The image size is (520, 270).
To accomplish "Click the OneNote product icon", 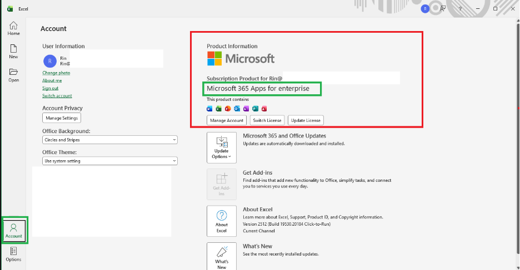I will click(x=246, y=109).
